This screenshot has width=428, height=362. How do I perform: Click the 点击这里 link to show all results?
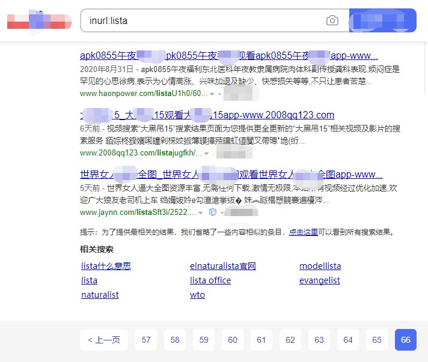coord(303,232)
